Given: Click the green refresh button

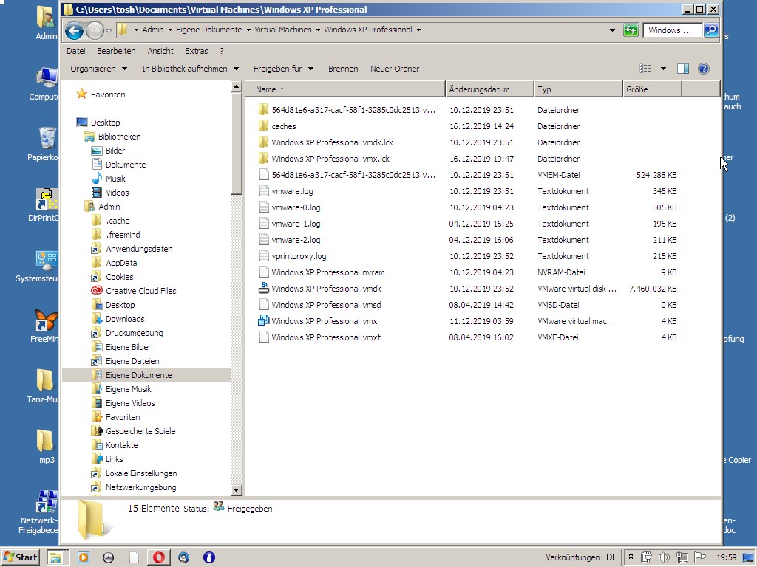Looking at the screenshot, I should (631, 30).
